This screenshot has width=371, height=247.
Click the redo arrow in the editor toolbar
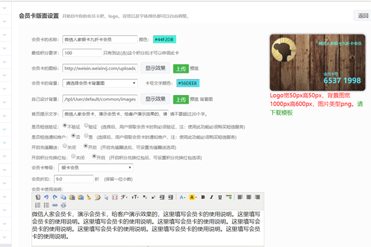(x=55, y=197)
